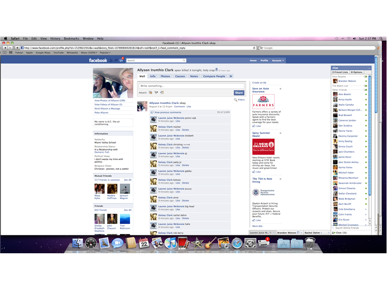
Task: Slide The Watch List availability control
Action: tap(365, 86)
